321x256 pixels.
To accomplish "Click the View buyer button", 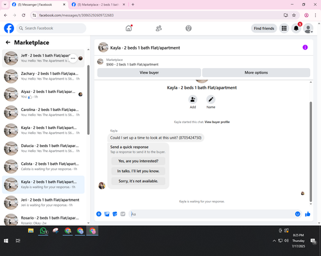I will [149, 73].
